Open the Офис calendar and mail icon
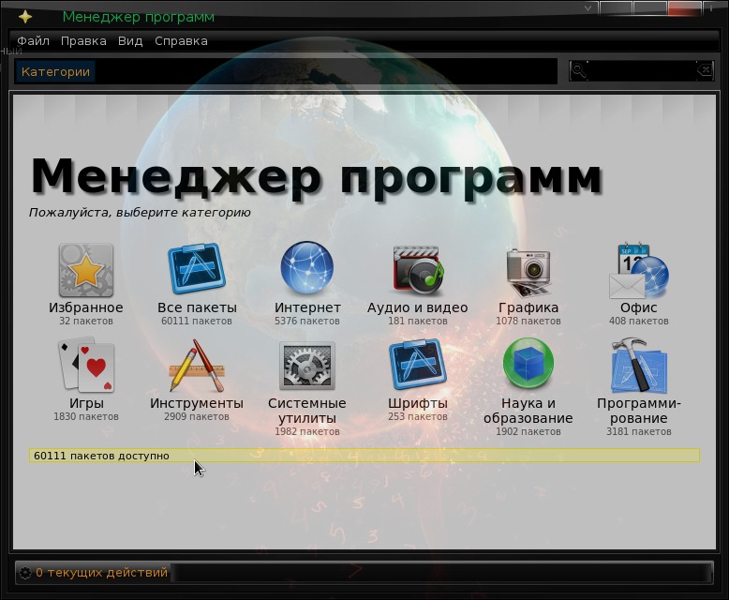The width and height of the screenshot is (729, 600). (x=639, y=270)
